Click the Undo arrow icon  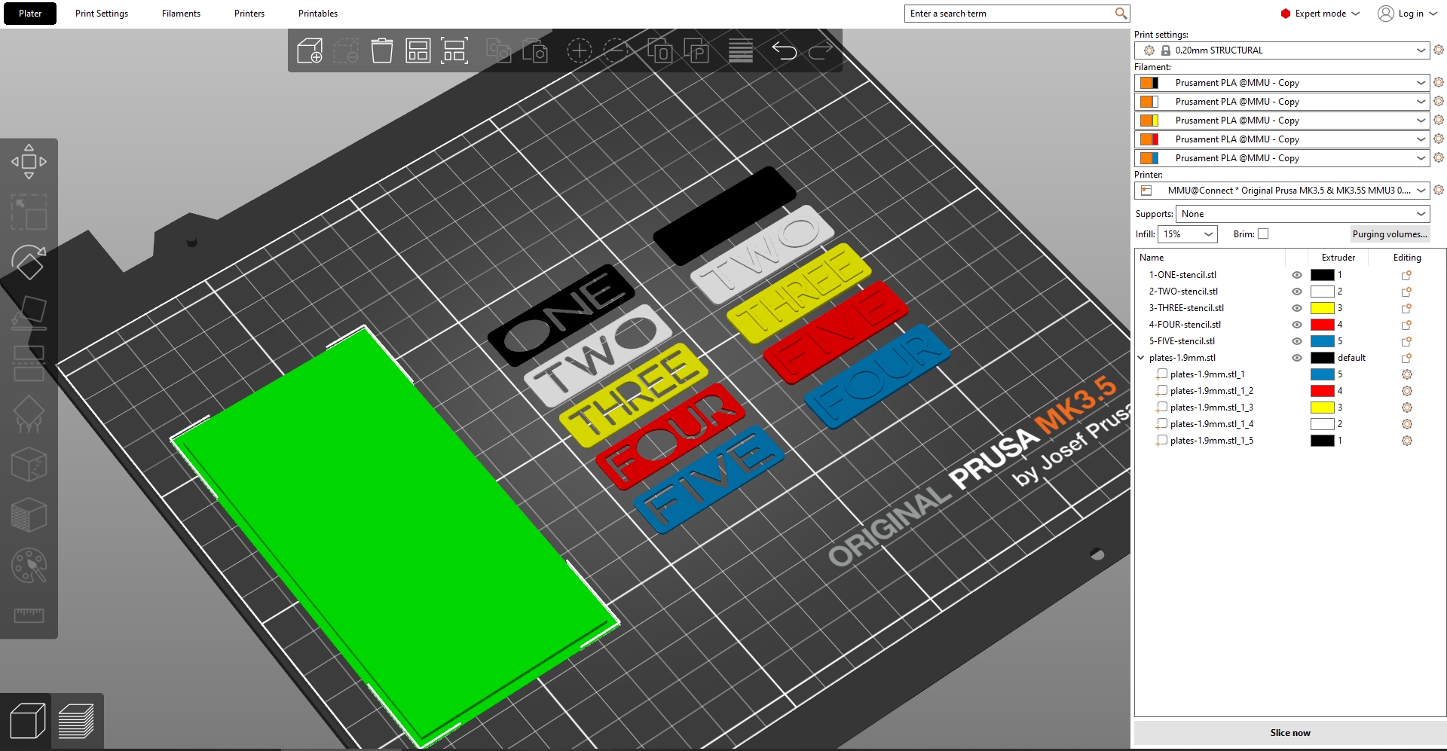(784, 51)
